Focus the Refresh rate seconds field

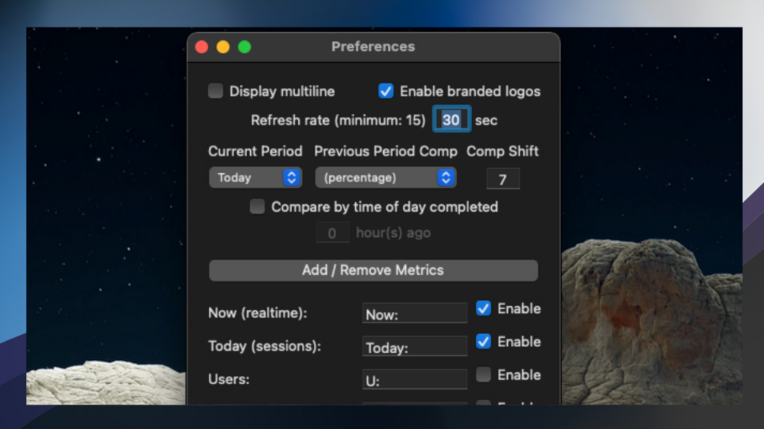(x=452, y=119)
